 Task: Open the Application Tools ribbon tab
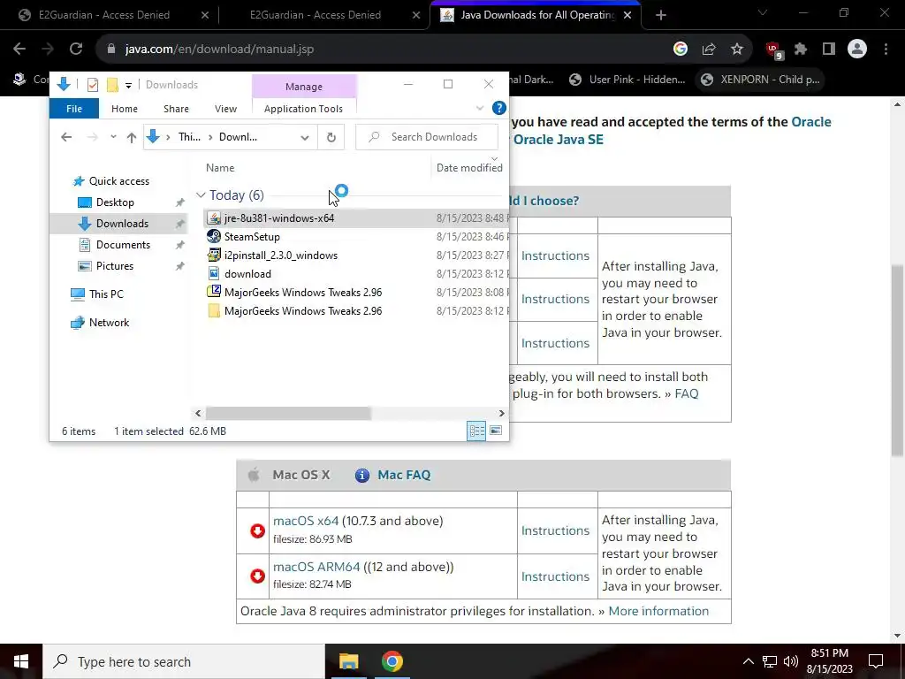pyautogui.click(x=304, y=109)
